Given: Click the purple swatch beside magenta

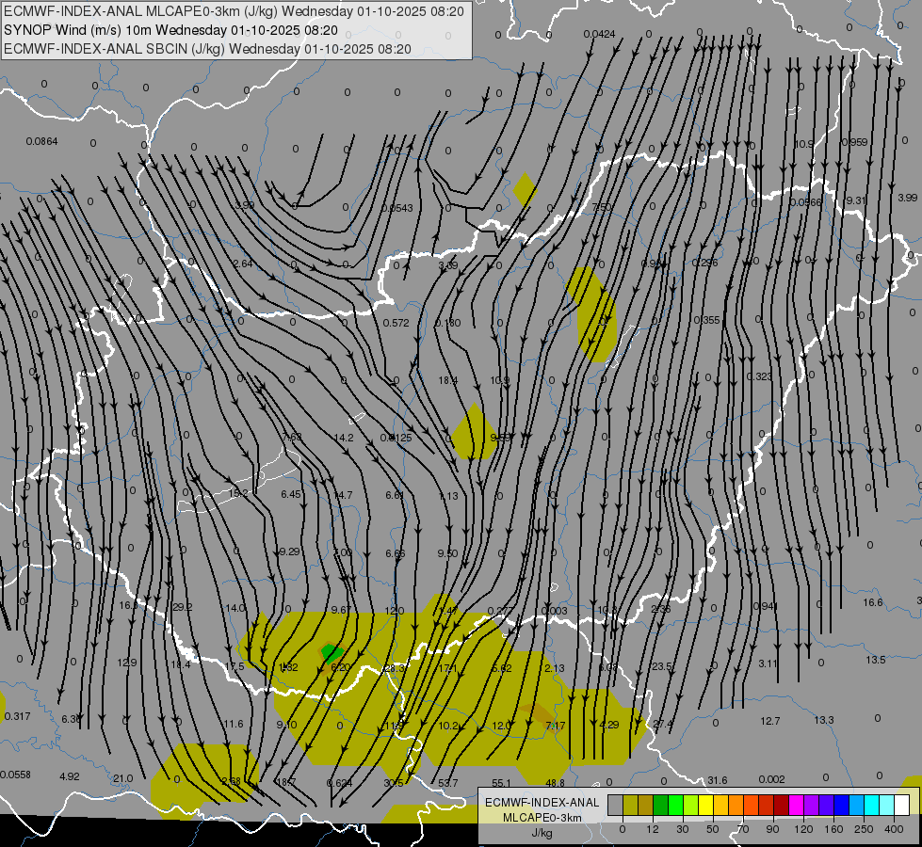Looking at the screenshot, I should (812, 805).
